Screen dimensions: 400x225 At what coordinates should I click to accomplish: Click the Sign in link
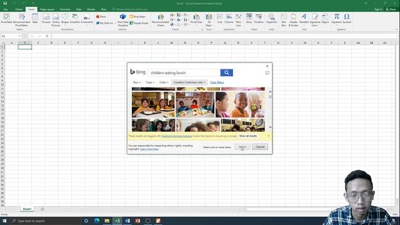click(378, 9)
